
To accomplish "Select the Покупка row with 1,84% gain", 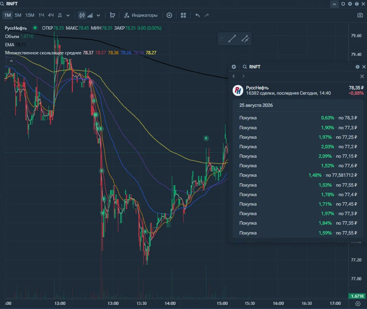I will (298, 223).
